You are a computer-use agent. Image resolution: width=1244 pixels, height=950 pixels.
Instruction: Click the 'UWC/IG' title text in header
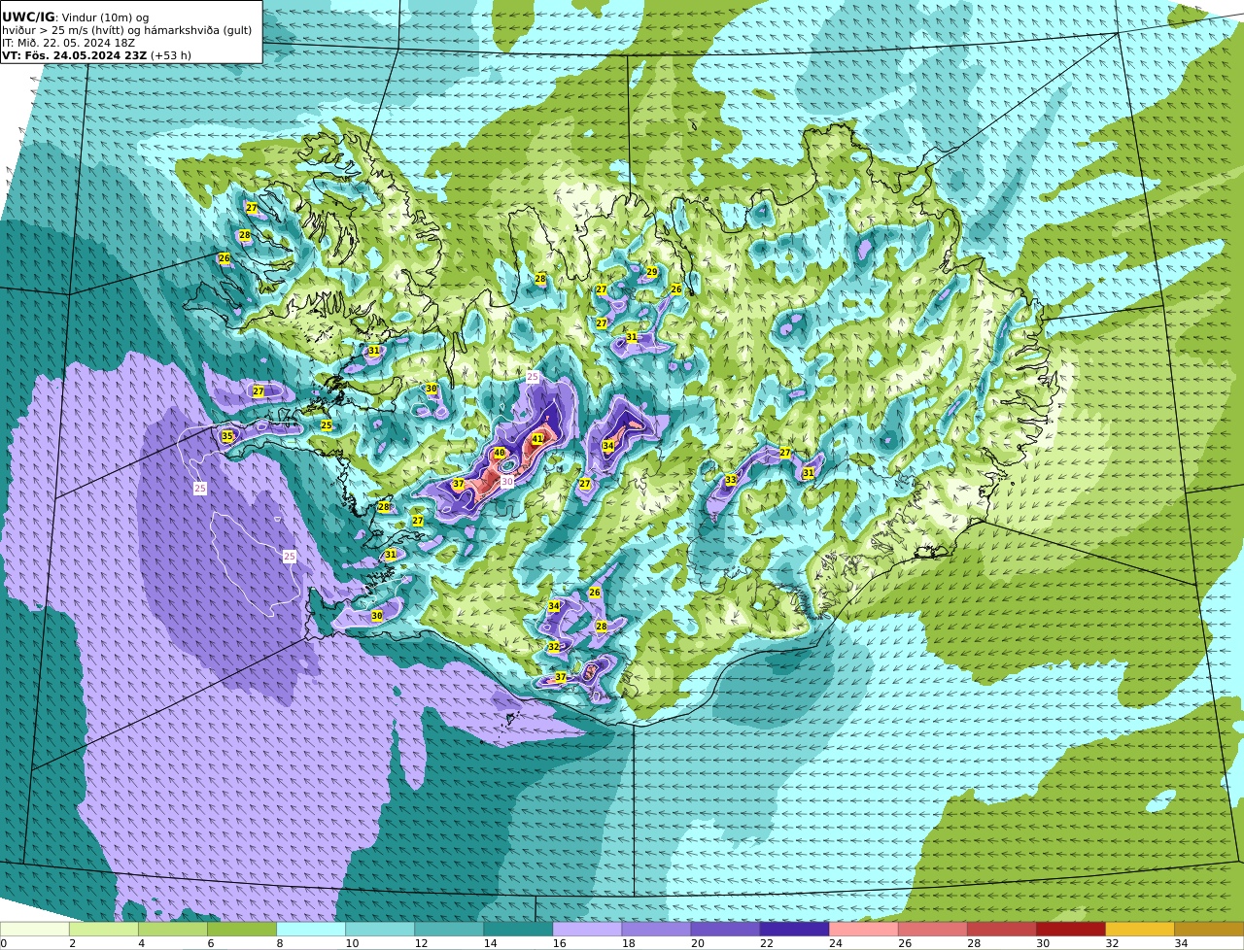(28, 17)
